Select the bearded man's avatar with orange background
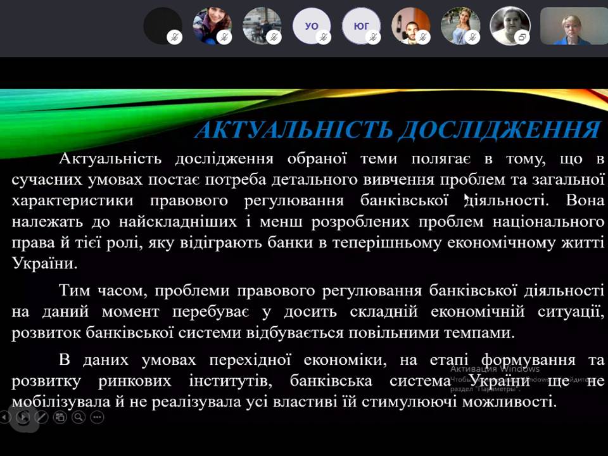 [x=410, y=25]
